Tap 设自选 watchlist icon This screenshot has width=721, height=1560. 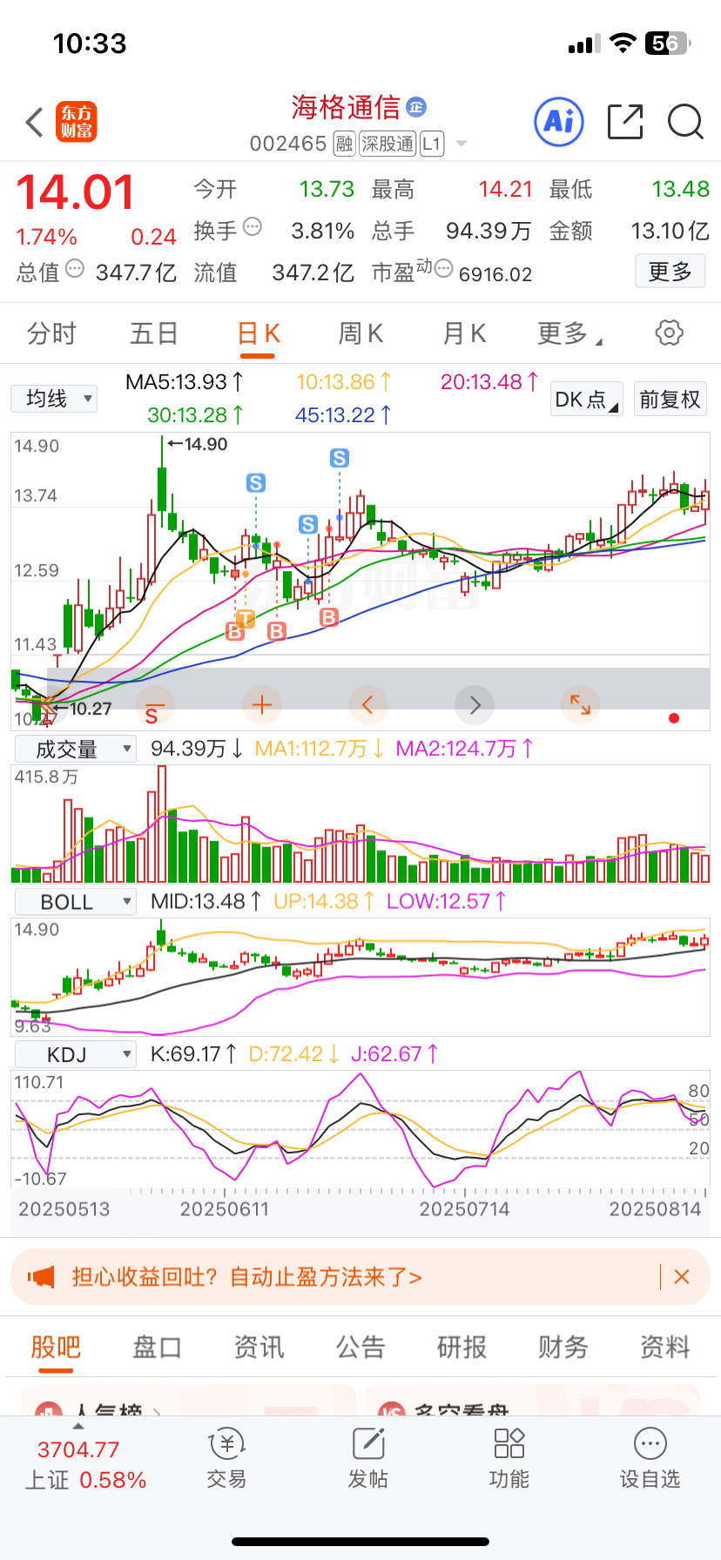point(650,1459)
